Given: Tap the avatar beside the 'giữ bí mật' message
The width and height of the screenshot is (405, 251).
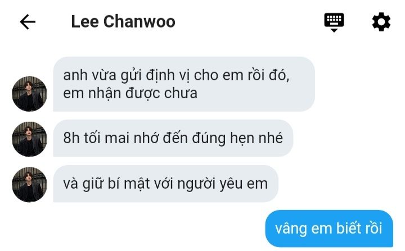Looking at the screenshot, I should click(29, 184).
